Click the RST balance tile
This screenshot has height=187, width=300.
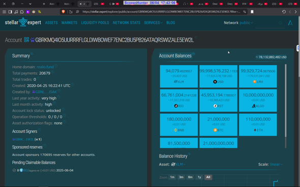click(218, 101)
